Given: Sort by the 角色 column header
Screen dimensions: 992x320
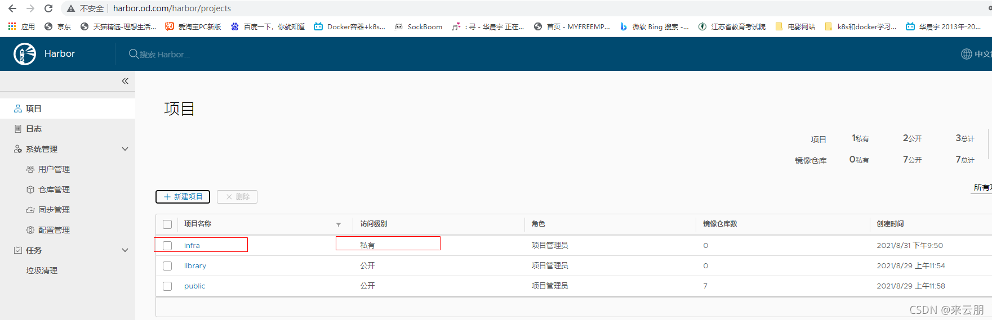Looking at the screenshot, I should [538, 224].
